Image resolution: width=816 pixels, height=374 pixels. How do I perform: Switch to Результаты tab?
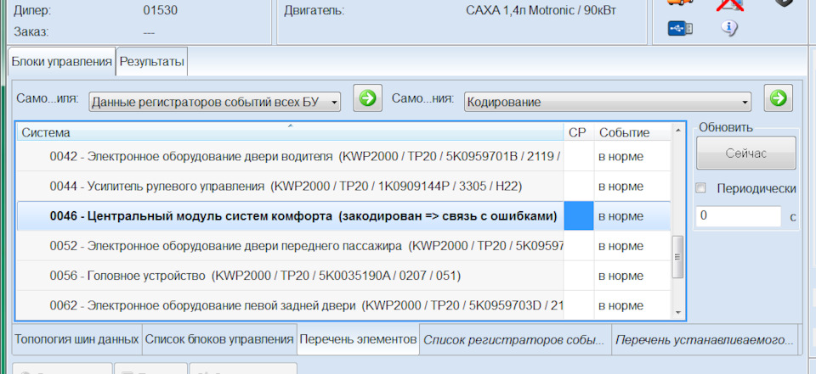151,62
